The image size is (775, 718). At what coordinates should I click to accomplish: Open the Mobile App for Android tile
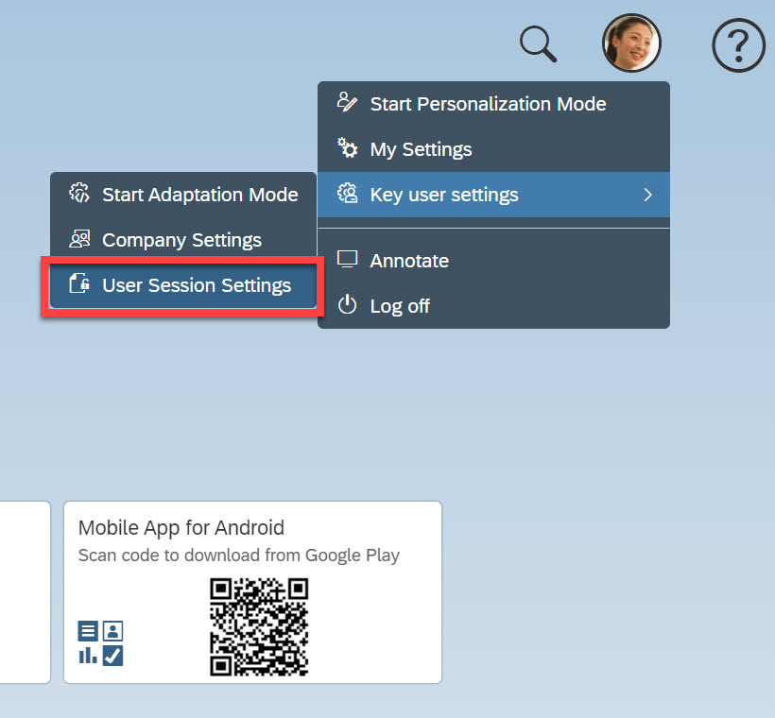pos(252,592)
